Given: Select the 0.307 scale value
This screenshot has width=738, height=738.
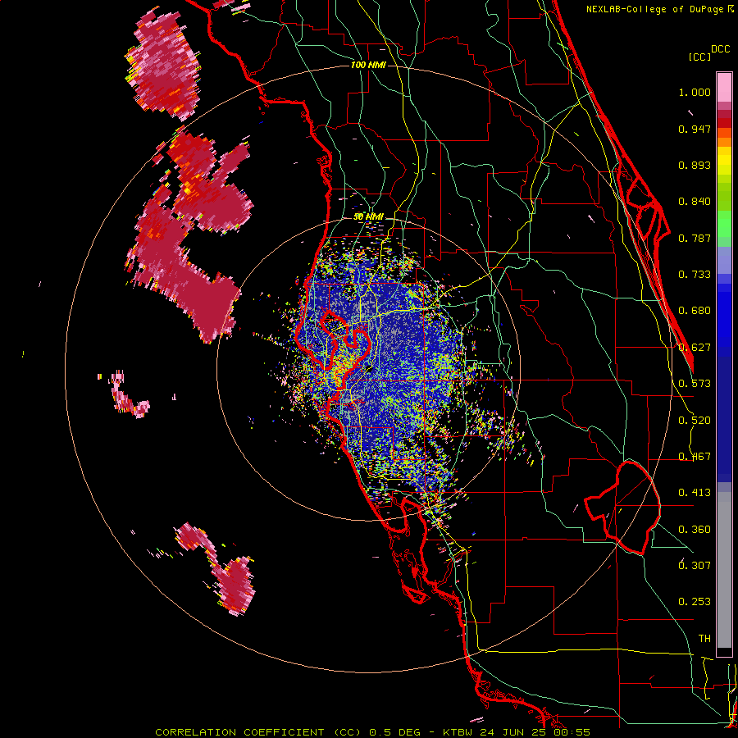Looking at the screenshot, I should click(695, 565).
